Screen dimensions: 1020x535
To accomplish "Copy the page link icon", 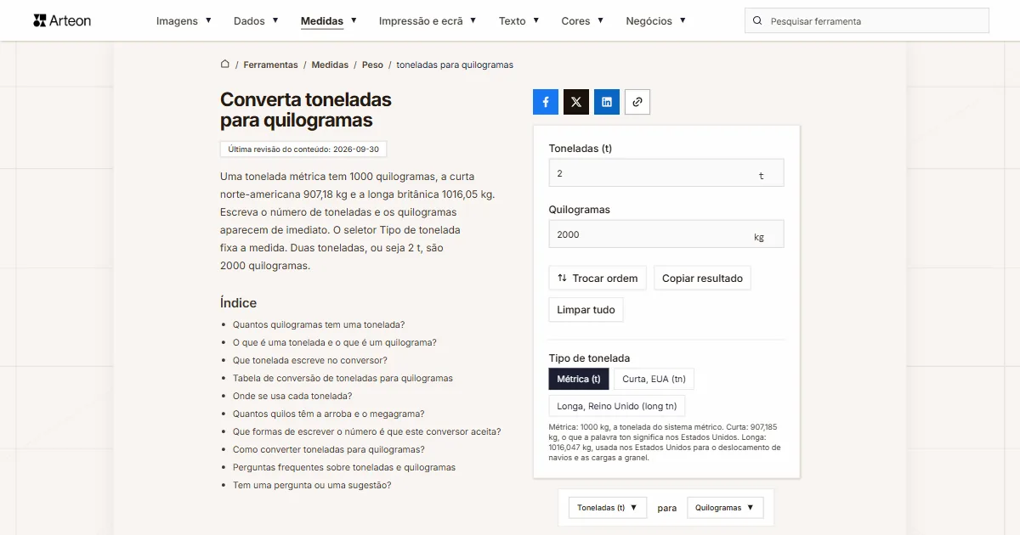I will click(x=637, y=102).
